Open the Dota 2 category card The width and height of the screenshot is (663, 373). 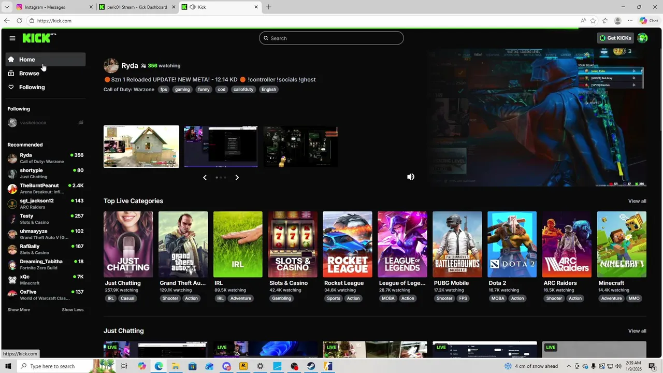pos(512,244)
